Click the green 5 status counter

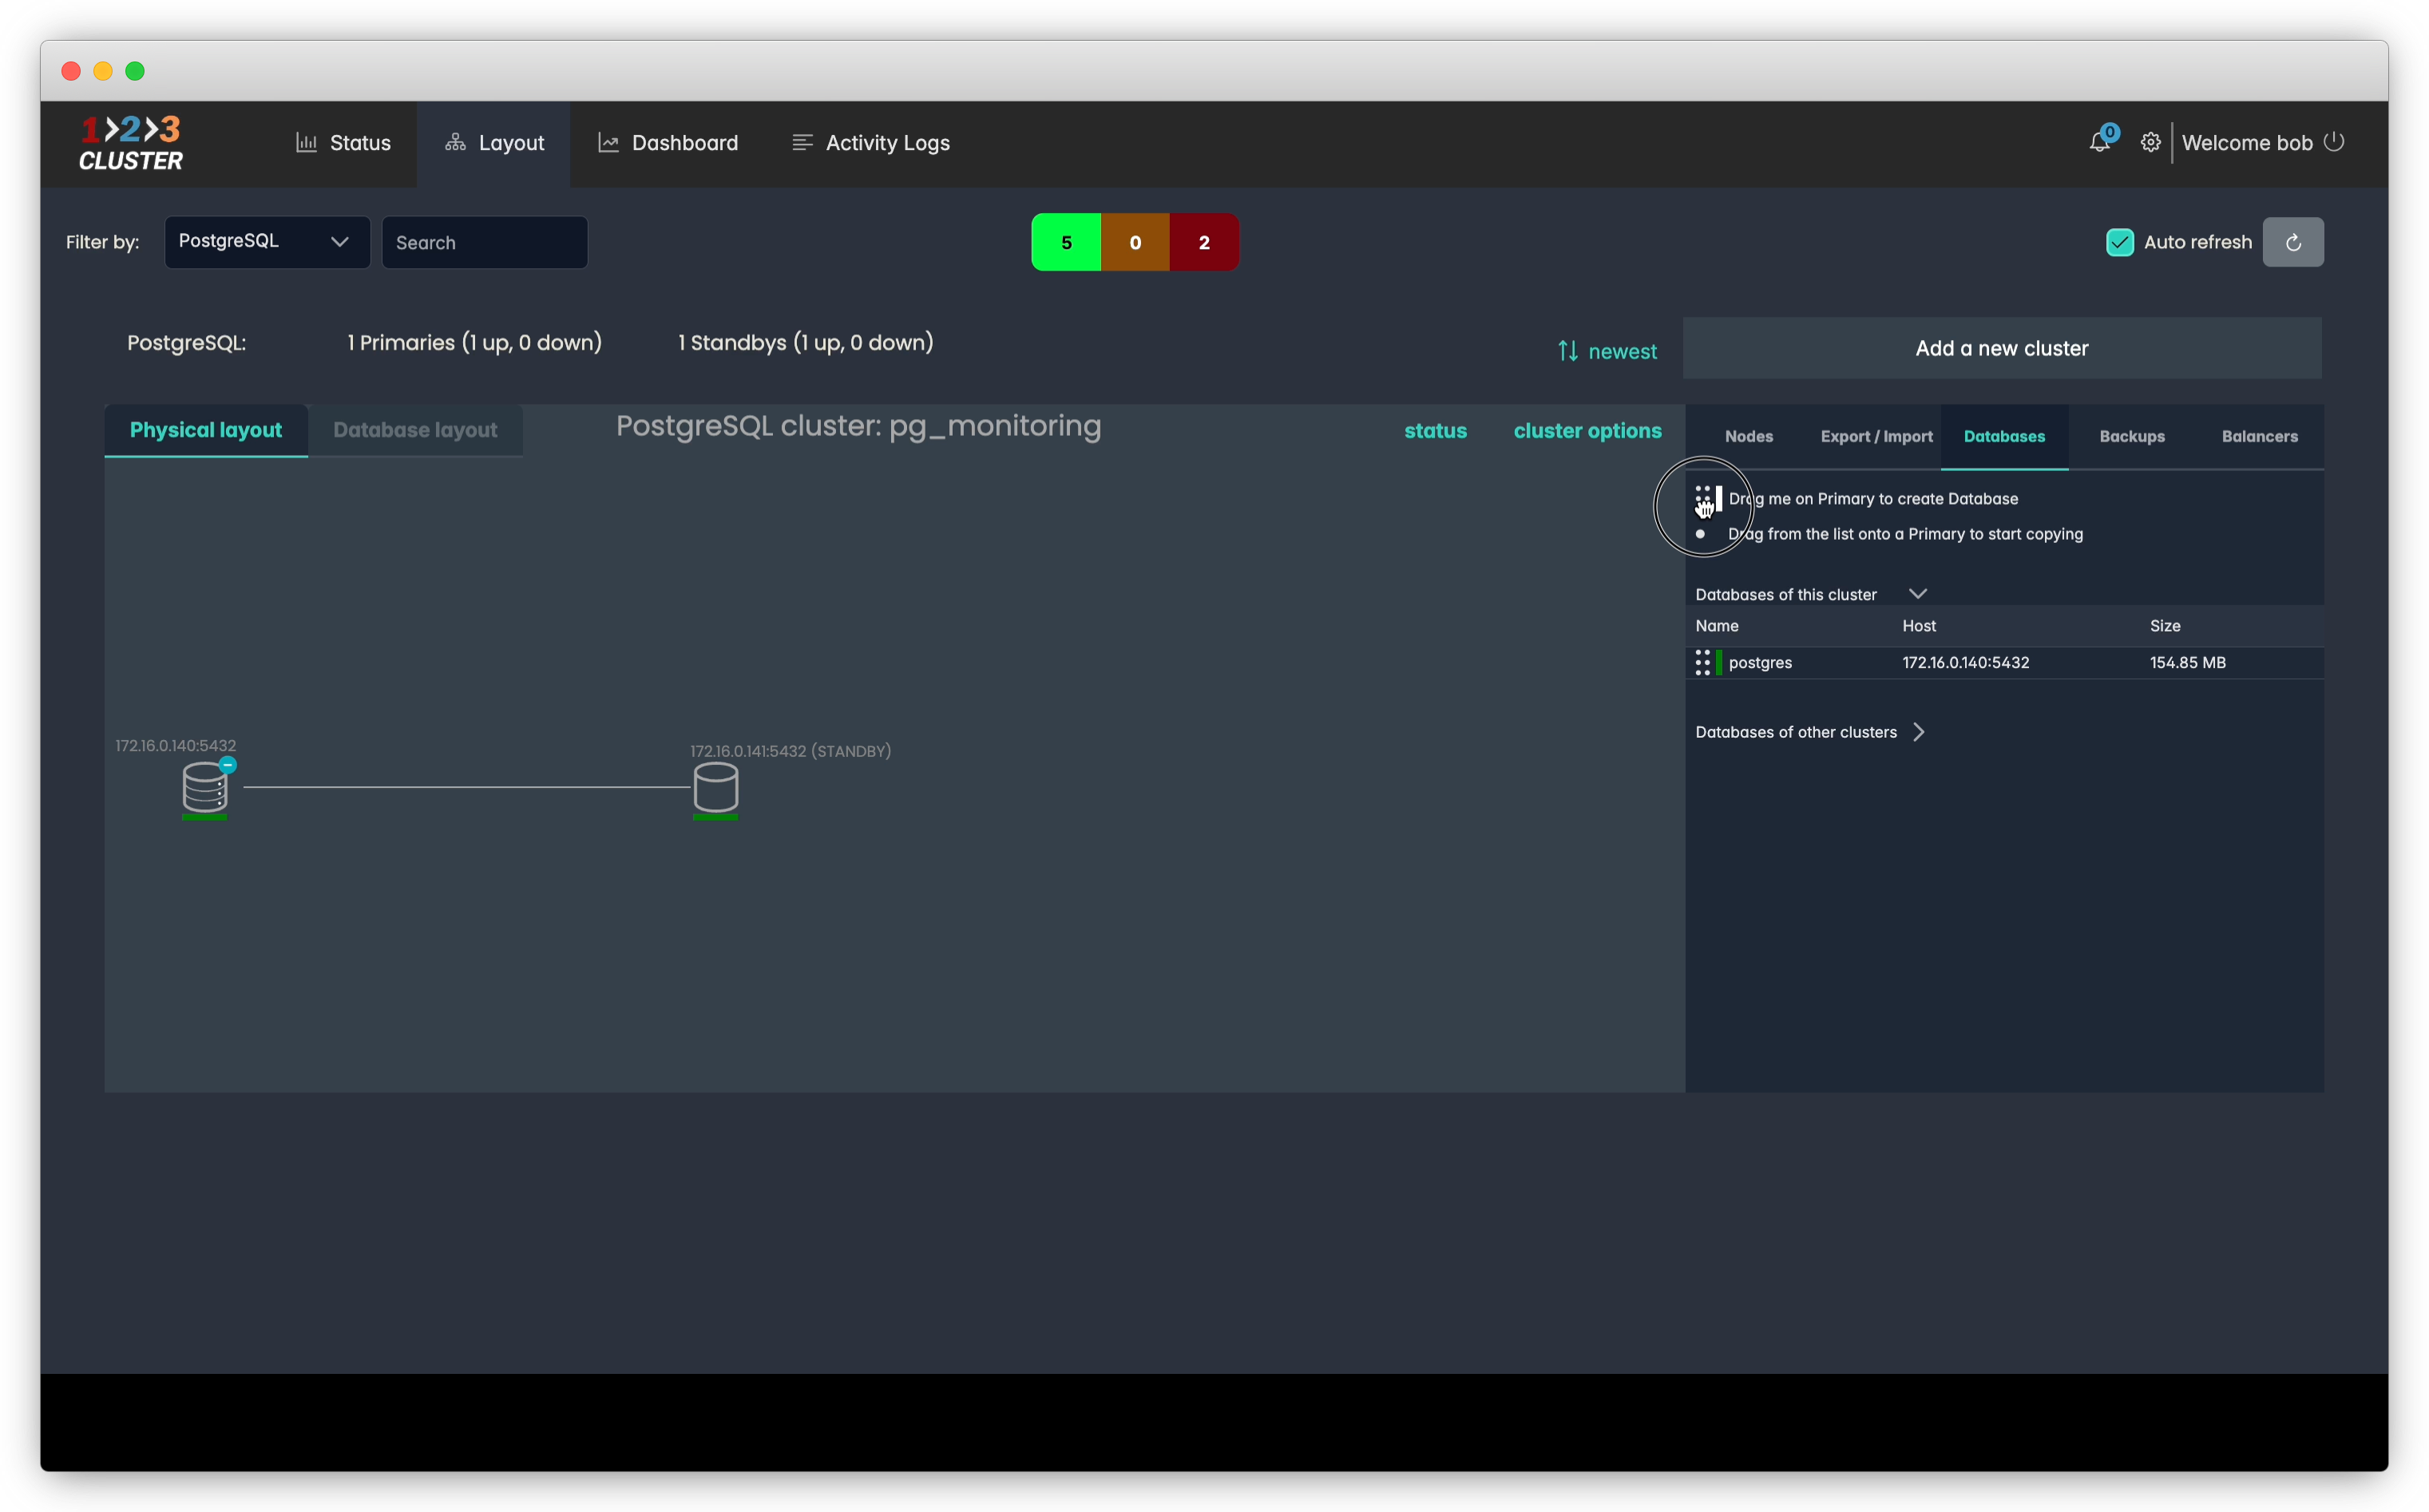[1066, 242]
